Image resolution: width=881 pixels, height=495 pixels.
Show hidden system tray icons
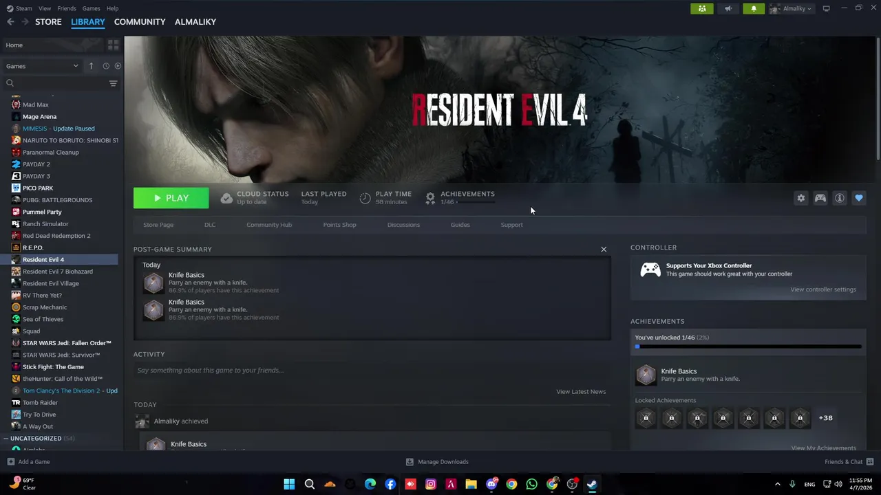coord(777,484)
